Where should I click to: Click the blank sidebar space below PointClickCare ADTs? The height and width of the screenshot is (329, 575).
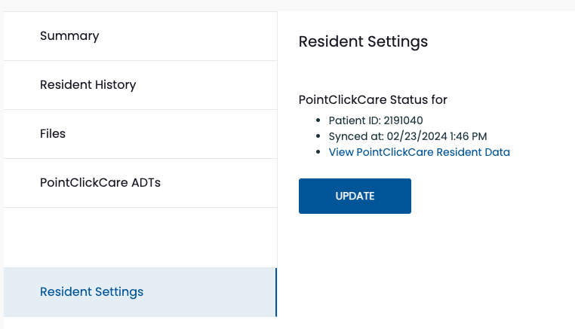(140, 237)
